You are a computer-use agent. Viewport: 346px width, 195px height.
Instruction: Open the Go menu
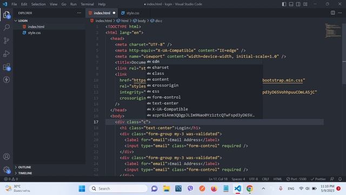(x=64, y=4)
